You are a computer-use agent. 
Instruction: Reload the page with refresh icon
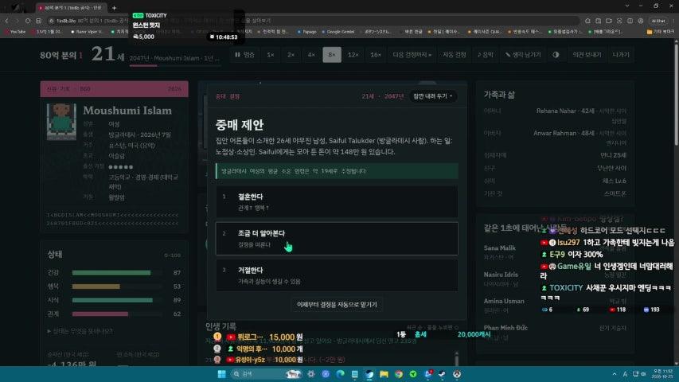(28, 21)
